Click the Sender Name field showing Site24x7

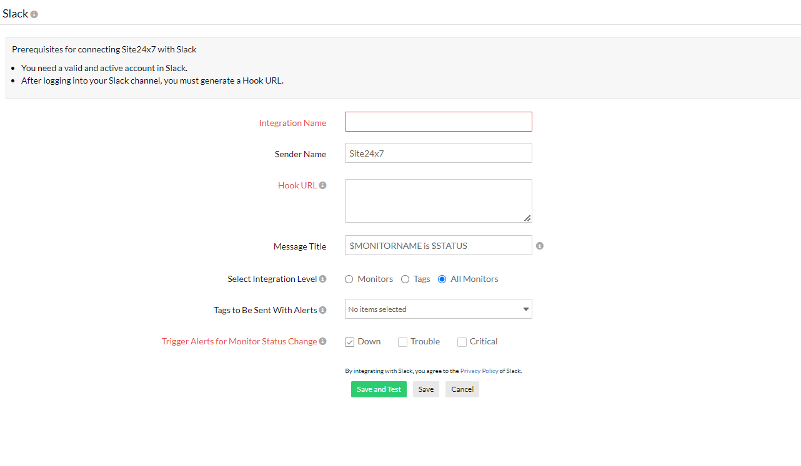(438, 153)
